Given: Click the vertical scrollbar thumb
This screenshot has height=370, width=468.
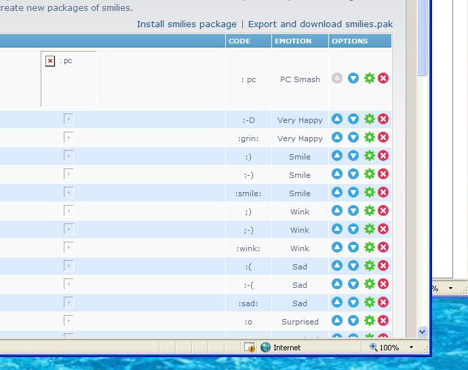Looking at the screenshot, I should click(422, 37).
